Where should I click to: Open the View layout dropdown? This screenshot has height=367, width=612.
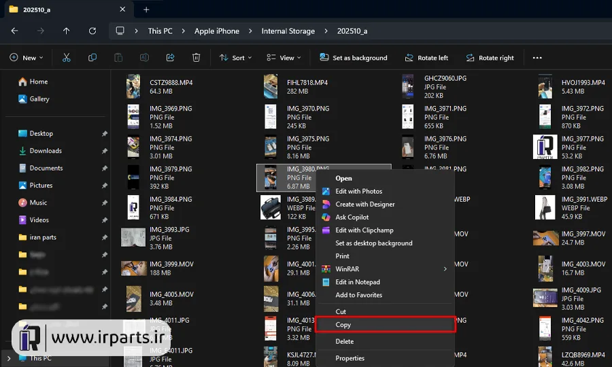[284, 58]
